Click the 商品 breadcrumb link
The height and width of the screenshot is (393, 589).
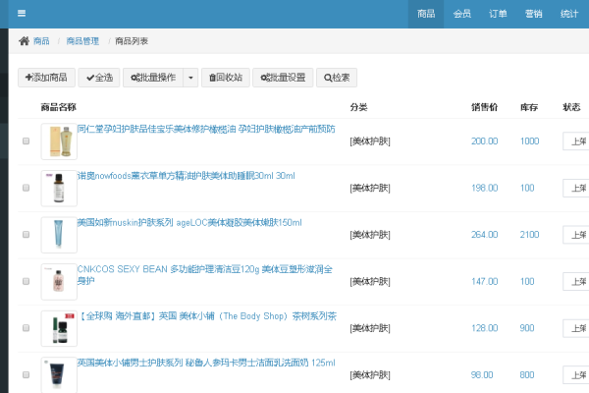pyautogui.click(x=41, y=41)
